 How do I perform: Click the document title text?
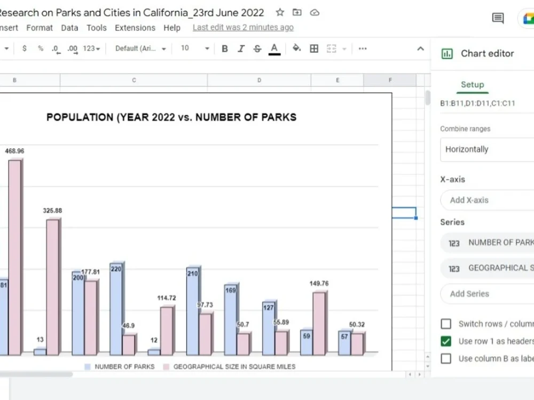(x=132, y=13)
